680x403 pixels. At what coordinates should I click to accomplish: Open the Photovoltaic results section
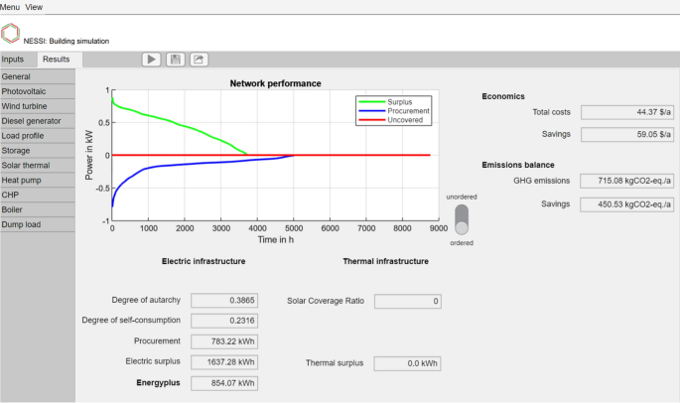pyautogui.click(x=38, y=91)
